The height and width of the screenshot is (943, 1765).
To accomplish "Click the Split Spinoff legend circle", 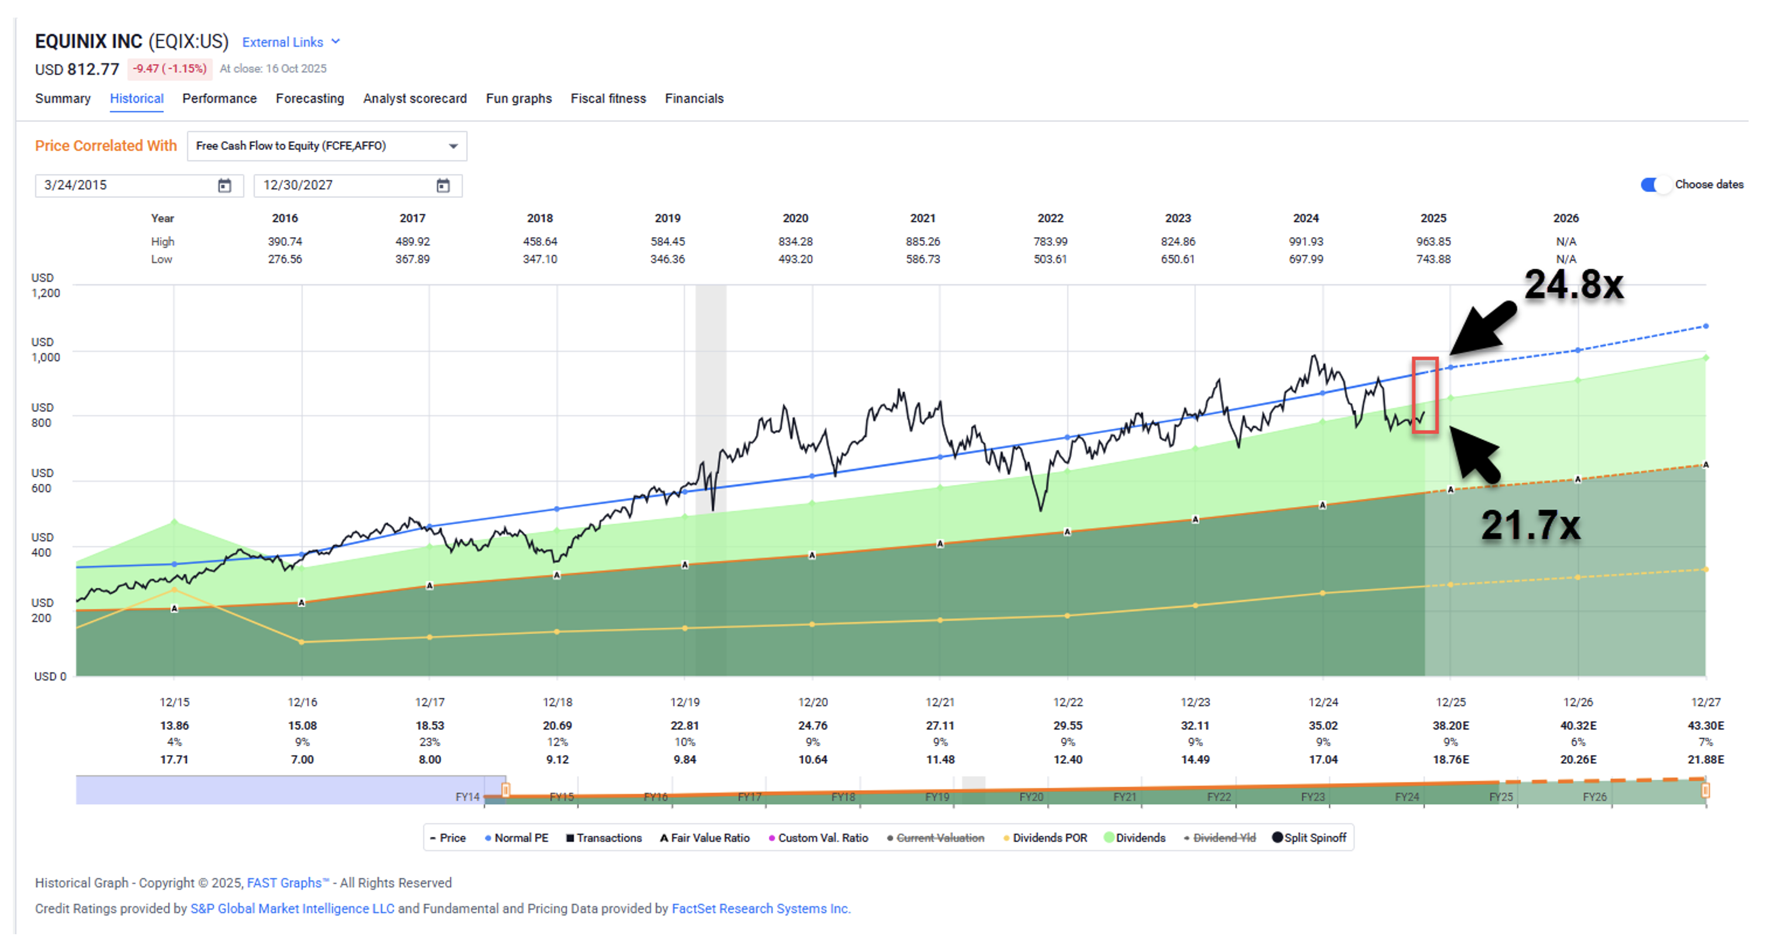I will click(x=1277, y=838).
